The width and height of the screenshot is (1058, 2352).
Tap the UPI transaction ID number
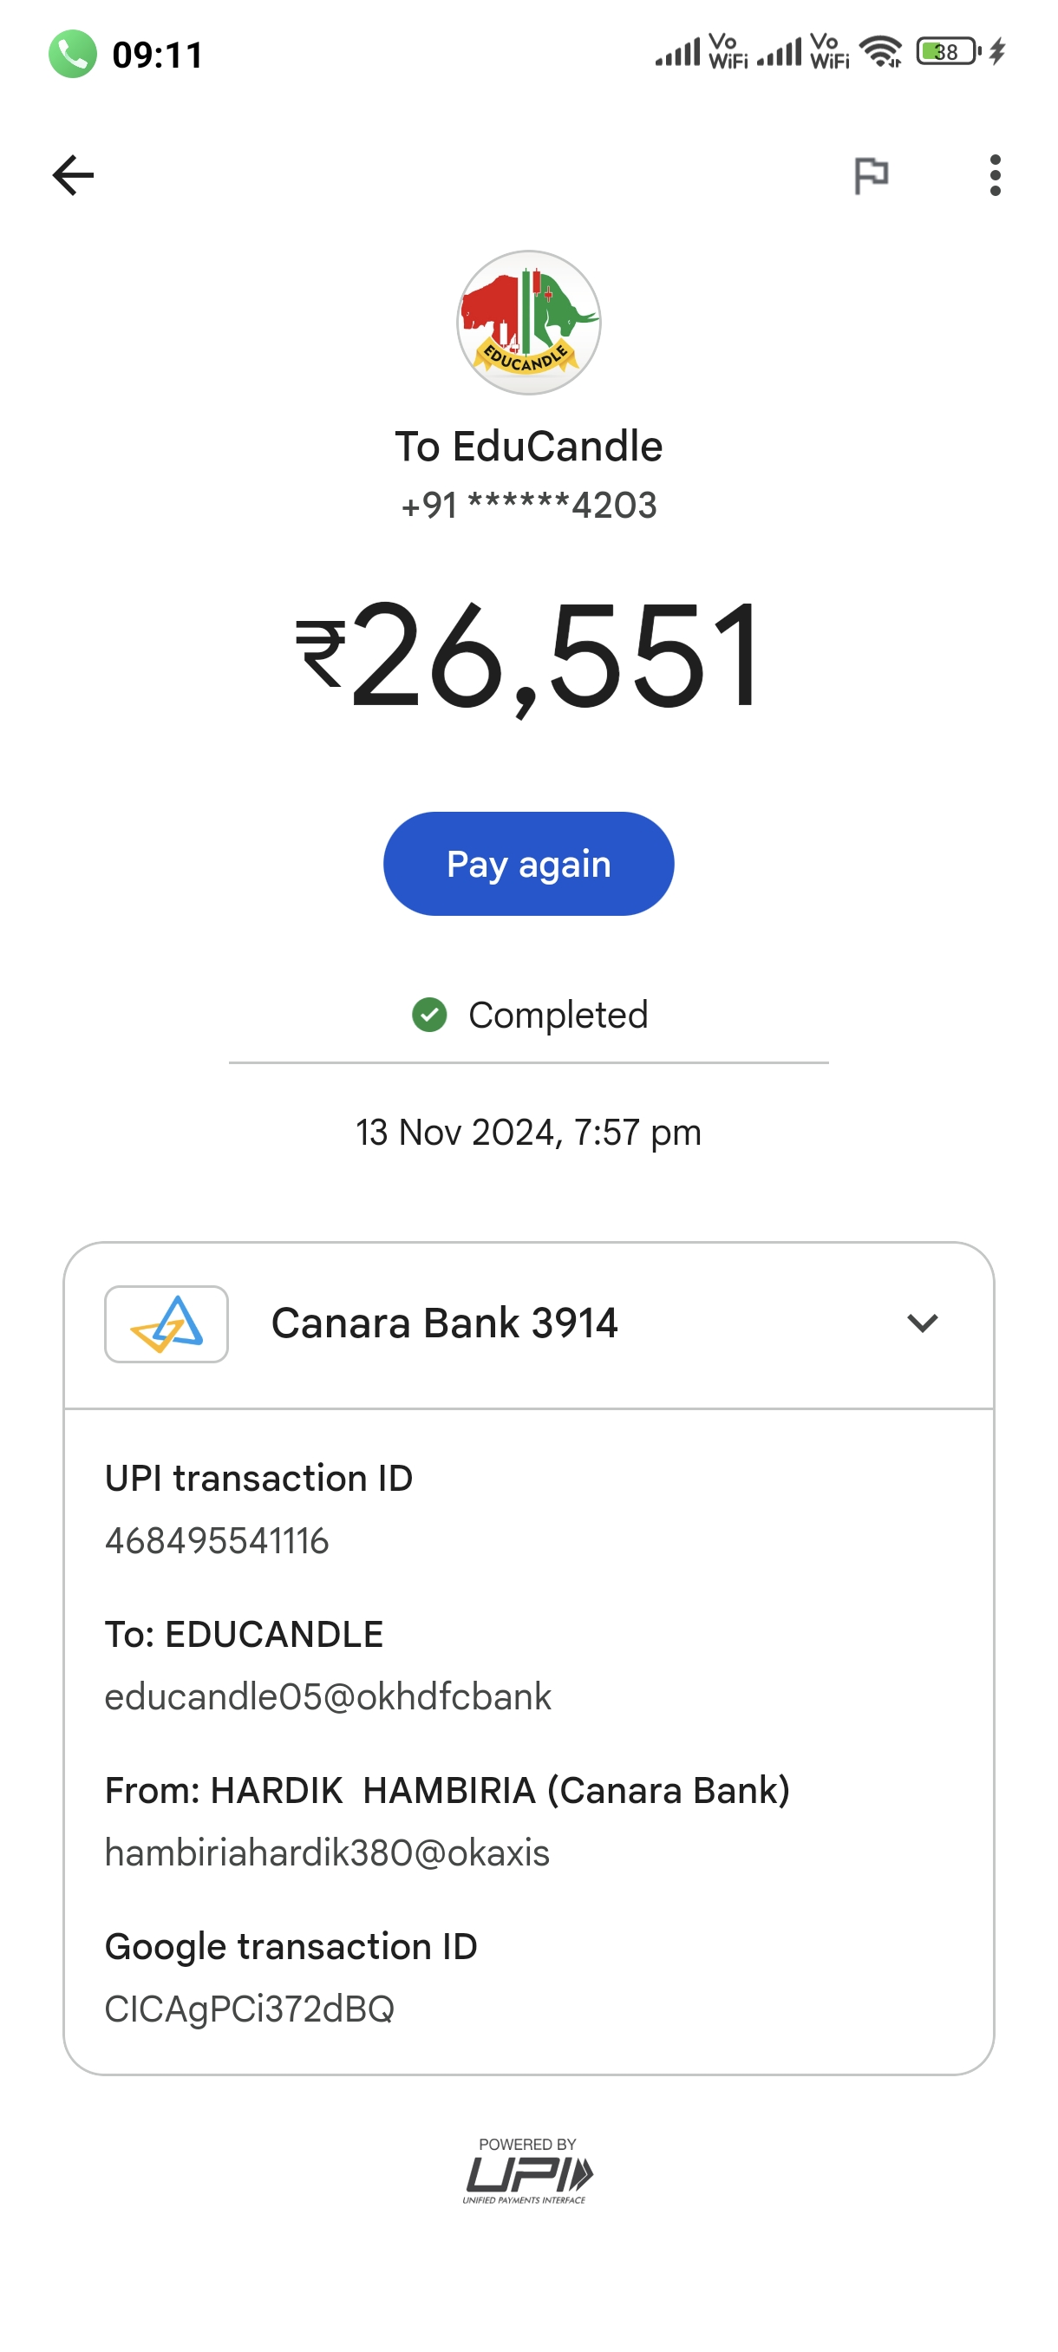pos(218,1540)
